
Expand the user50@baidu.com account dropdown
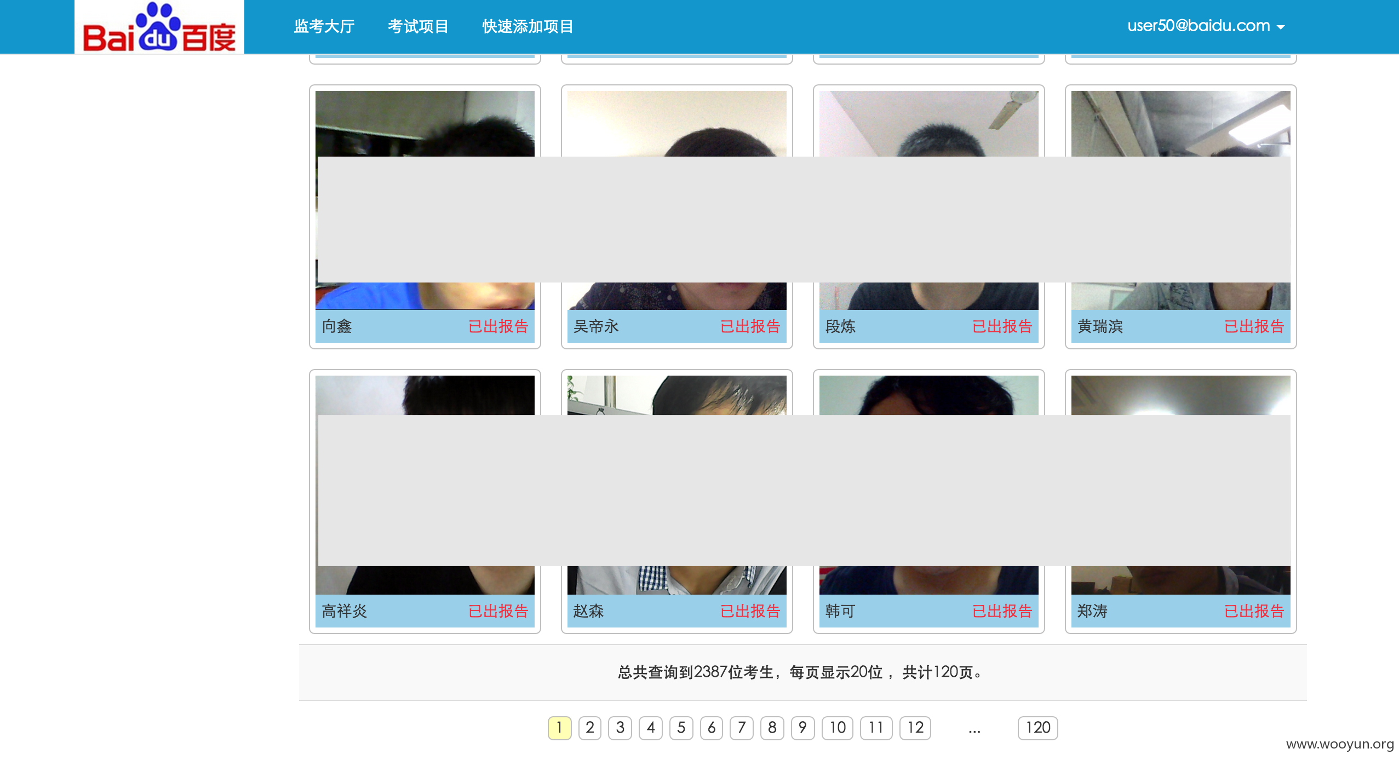coord(1206,26)
